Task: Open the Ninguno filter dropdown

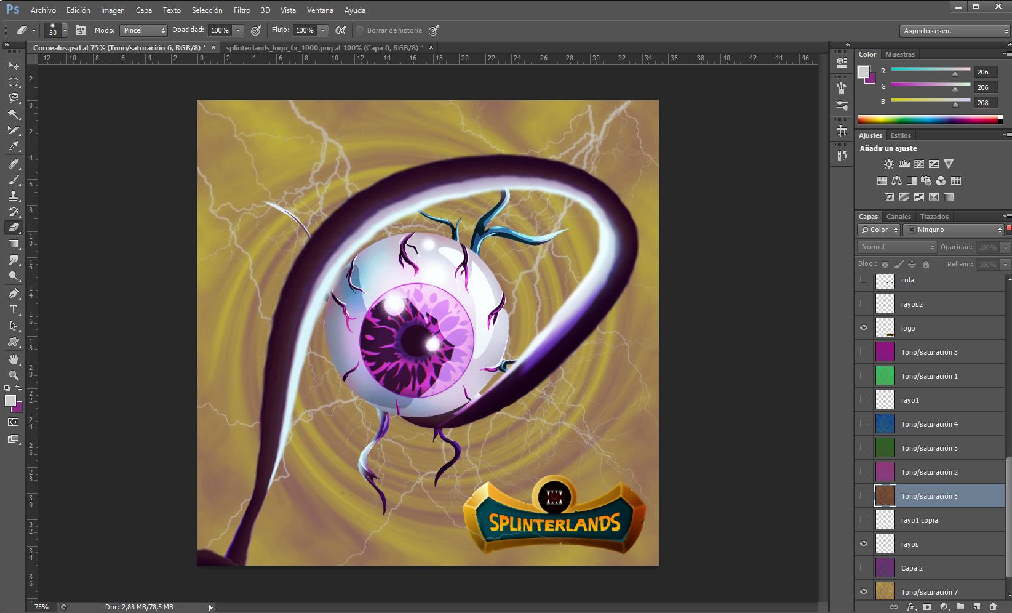Action: click(x=954, y=230)
